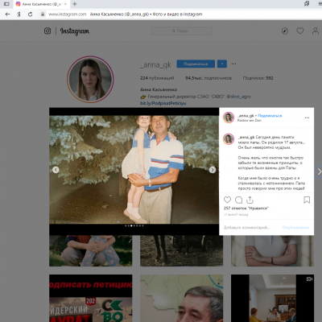Open activity feed heart icon in header

coord(300,31)
